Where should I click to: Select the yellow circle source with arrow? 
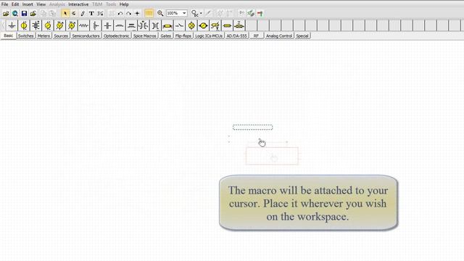[x=48, y=26]
